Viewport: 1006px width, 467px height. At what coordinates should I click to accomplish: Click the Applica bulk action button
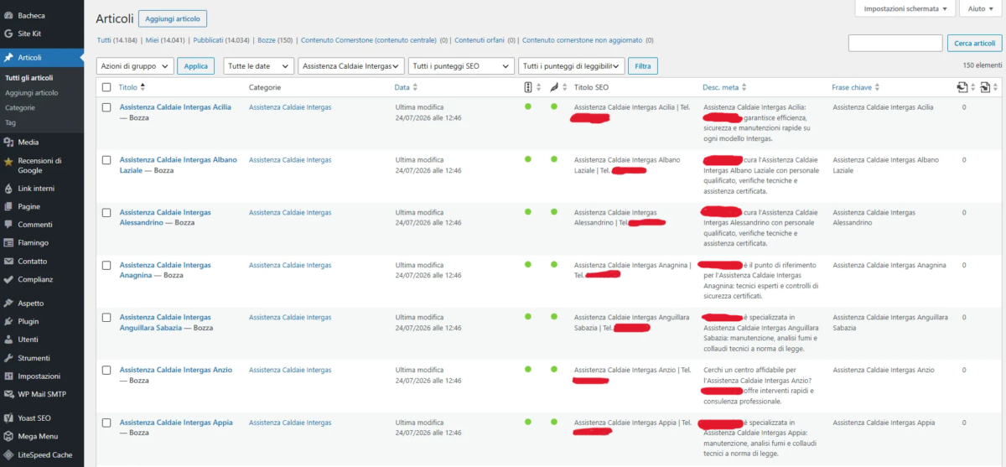pyautogui.click(x=196, y=65)
